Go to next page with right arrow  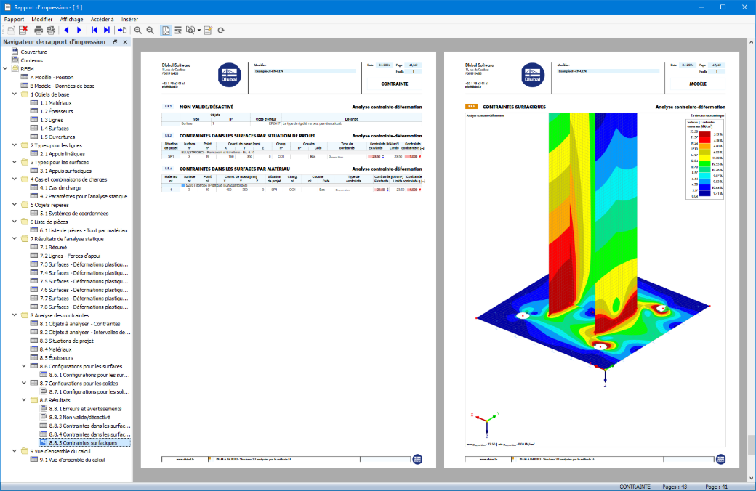[x=79, y=31]
